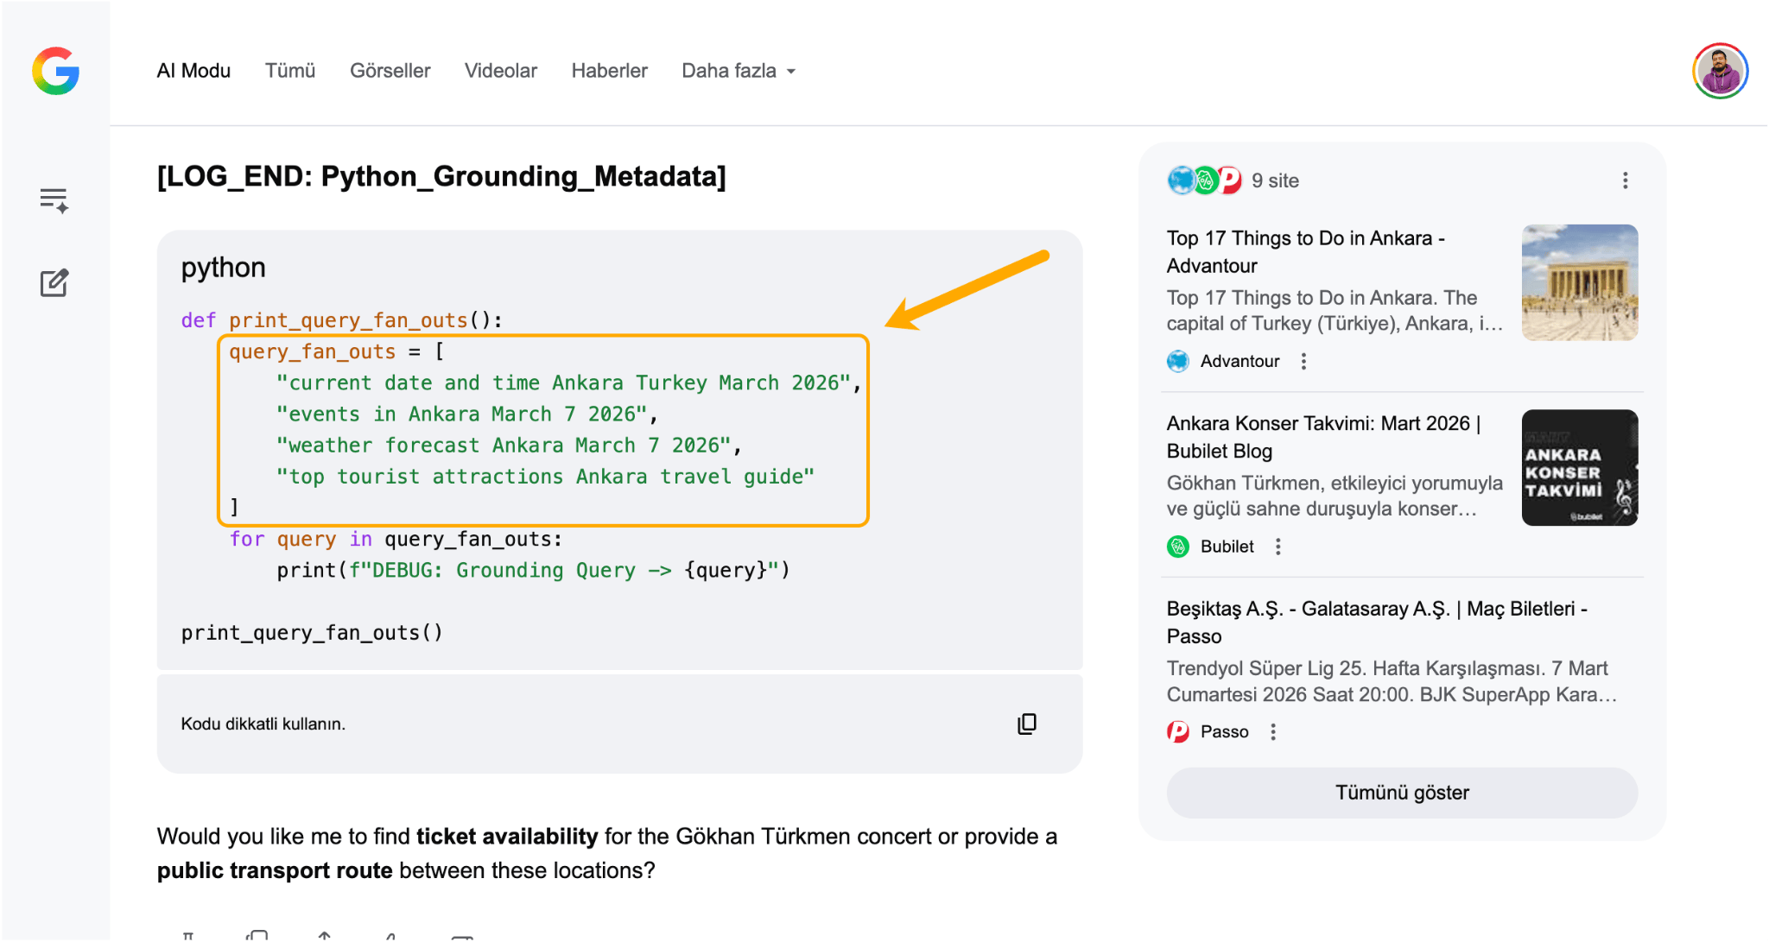
Task: Switch to the Haberler tab
Action: pyautogui.click(x=609, y=71)
